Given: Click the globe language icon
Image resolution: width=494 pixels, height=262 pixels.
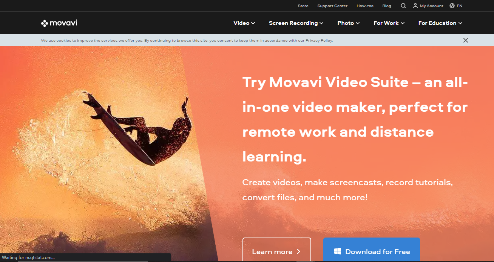Looking at the screenshot, I should (452, 6).
